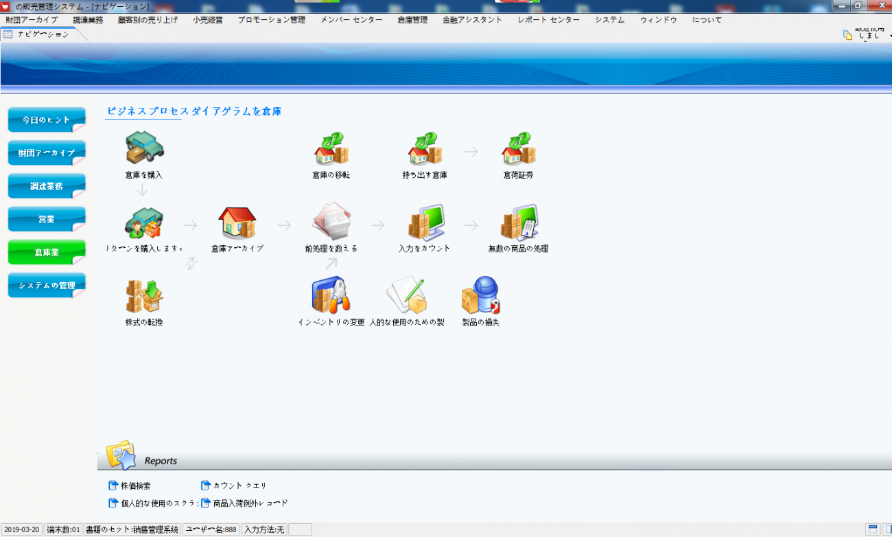Screen dimensions: 892x537
Task: Click 端末数:01 in the status bar
Action: [x=63, y=529]
